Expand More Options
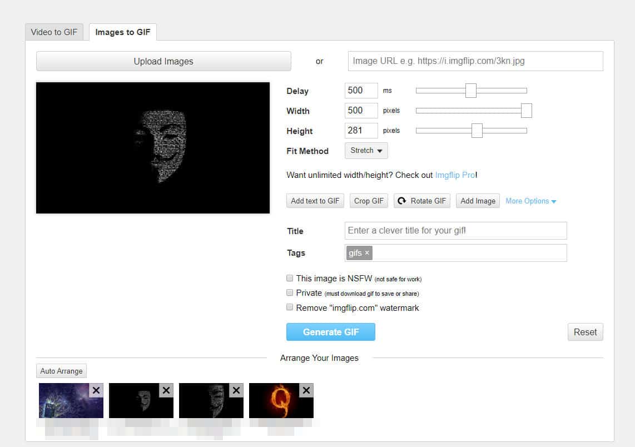 pos(530,201)
